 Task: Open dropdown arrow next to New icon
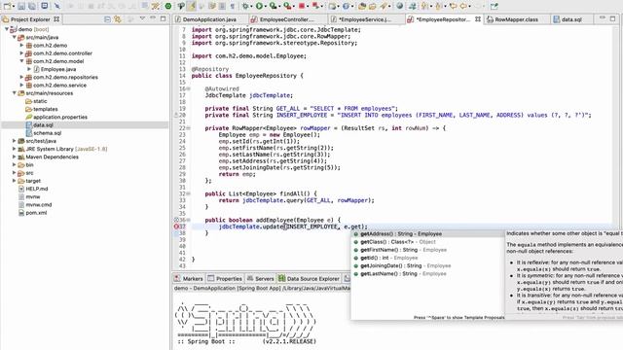(x=13, y=7)
